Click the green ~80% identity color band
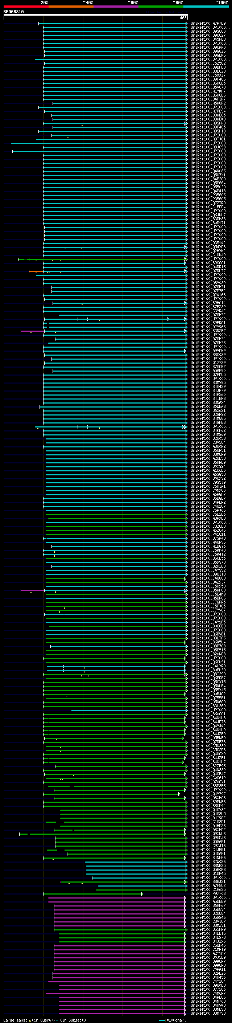 (161, 7)
